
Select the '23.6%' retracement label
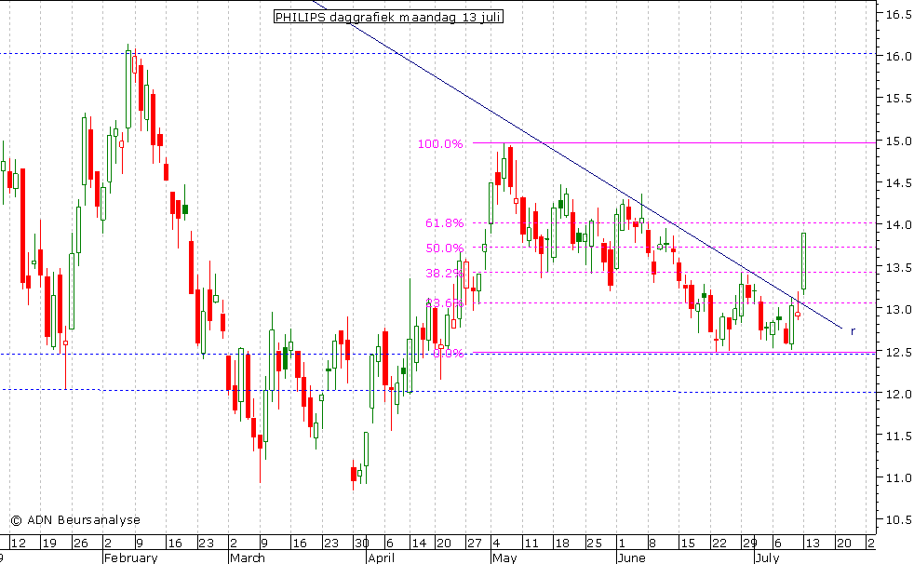(445, 303)
